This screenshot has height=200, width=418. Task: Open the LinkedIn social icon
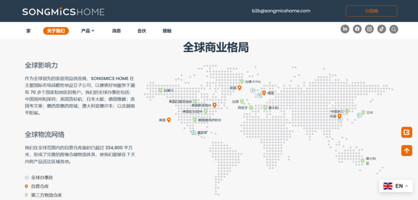tap(345, 29)
